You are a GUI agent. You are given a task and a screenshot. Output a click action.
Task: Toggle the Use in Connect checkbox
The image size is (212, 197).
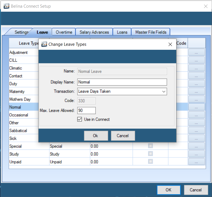79,119
